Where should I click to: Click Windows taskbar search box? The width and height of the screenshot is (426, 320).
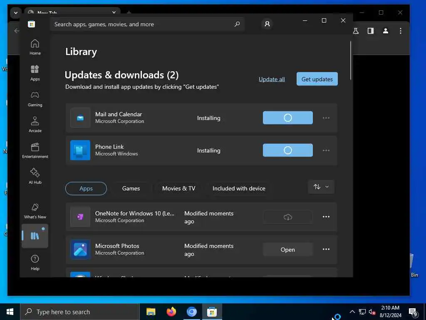pos(80,312)
